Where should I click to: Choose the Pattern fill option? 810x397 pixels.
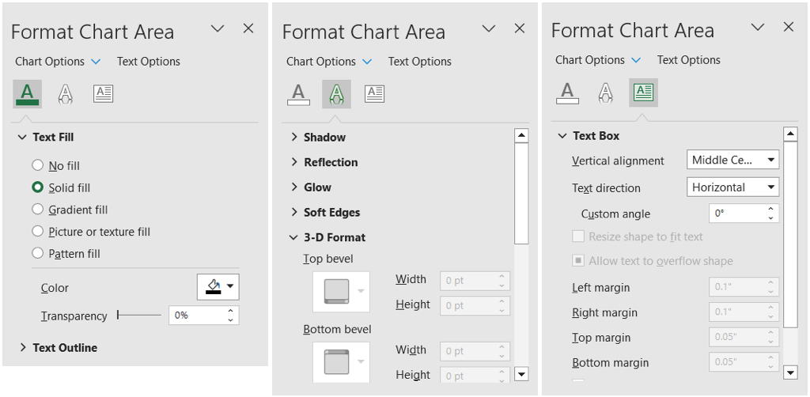[x=38, y=254]
